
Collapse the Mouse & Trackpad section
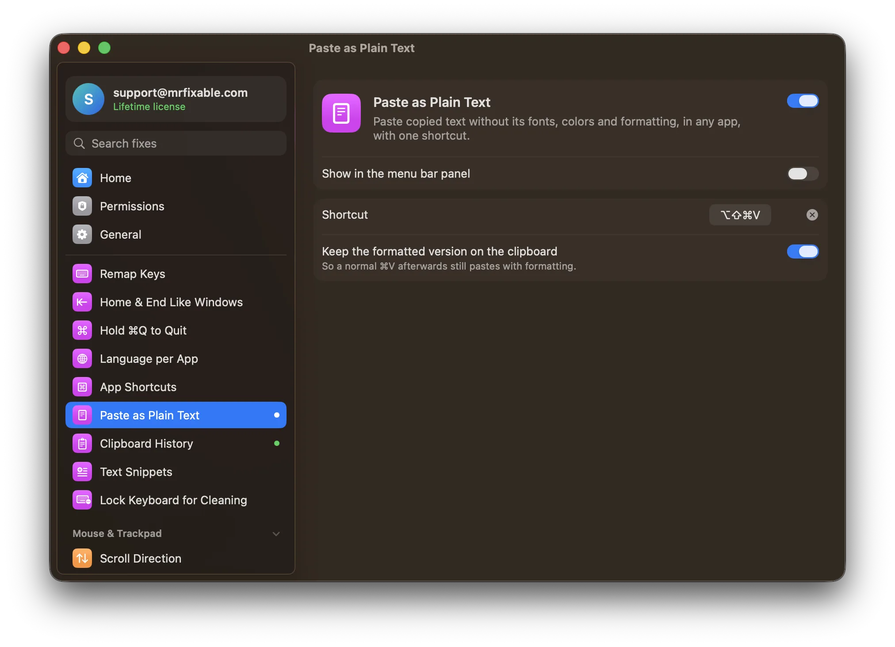(276, 534)
